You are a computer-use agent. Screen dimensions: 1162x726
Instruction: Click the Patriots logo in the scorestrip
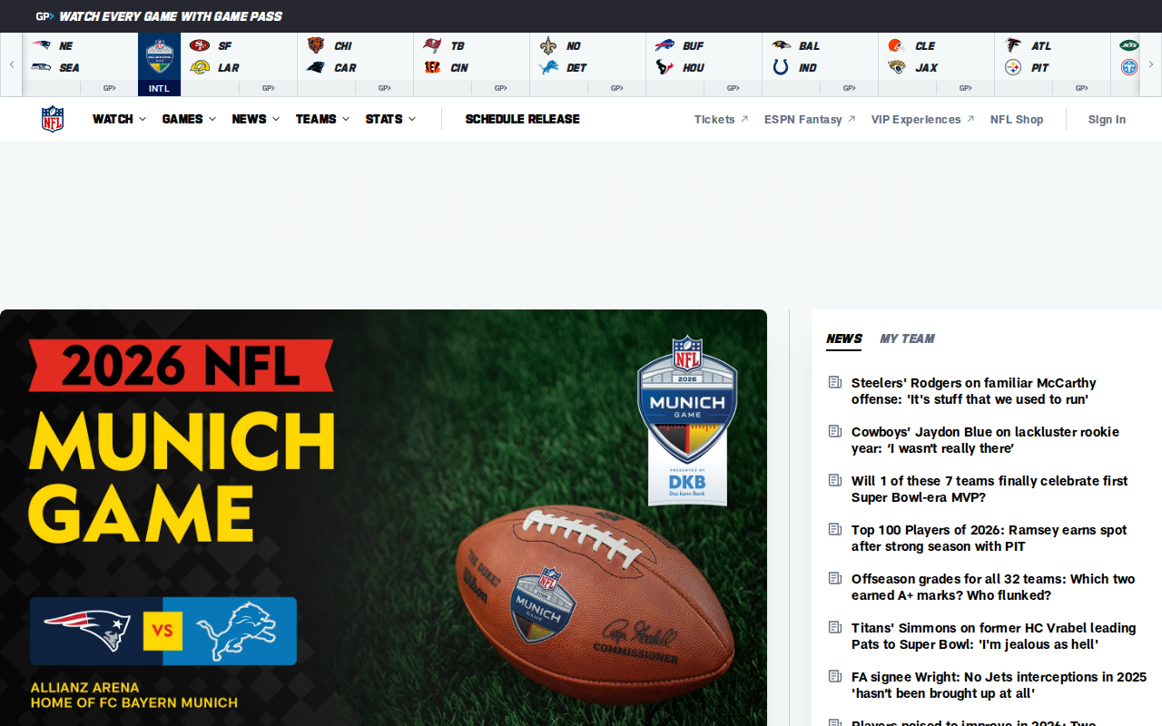(x=41, y=45)
